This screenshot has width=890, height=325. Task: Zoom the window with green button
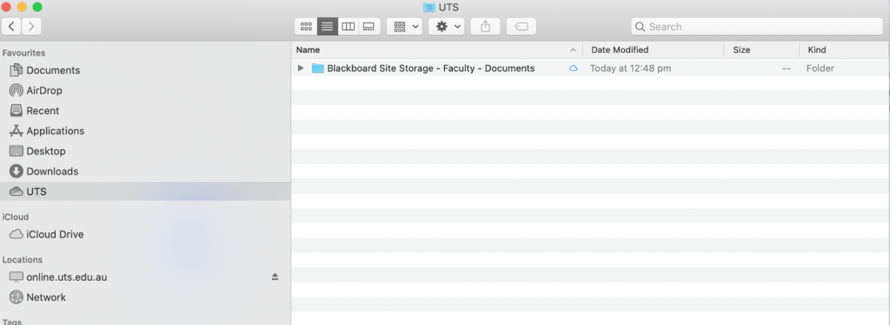click(37, 7)
